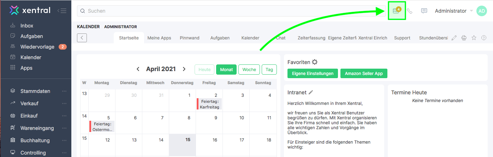
Task: Expand the Stammdaten menu dots
Action: pyautogui.click(x=64, y=91)
